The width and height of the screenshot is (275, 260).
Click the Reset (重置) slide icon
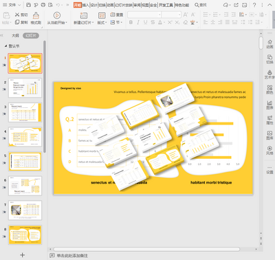[x=113, y=14]
